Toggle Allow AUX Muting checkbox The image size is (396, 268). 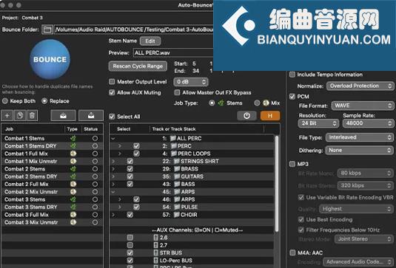(x=112, y=92)
